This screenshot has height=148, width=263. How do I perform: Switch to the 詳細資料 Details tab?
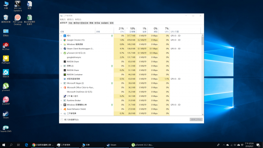point(105,23)
